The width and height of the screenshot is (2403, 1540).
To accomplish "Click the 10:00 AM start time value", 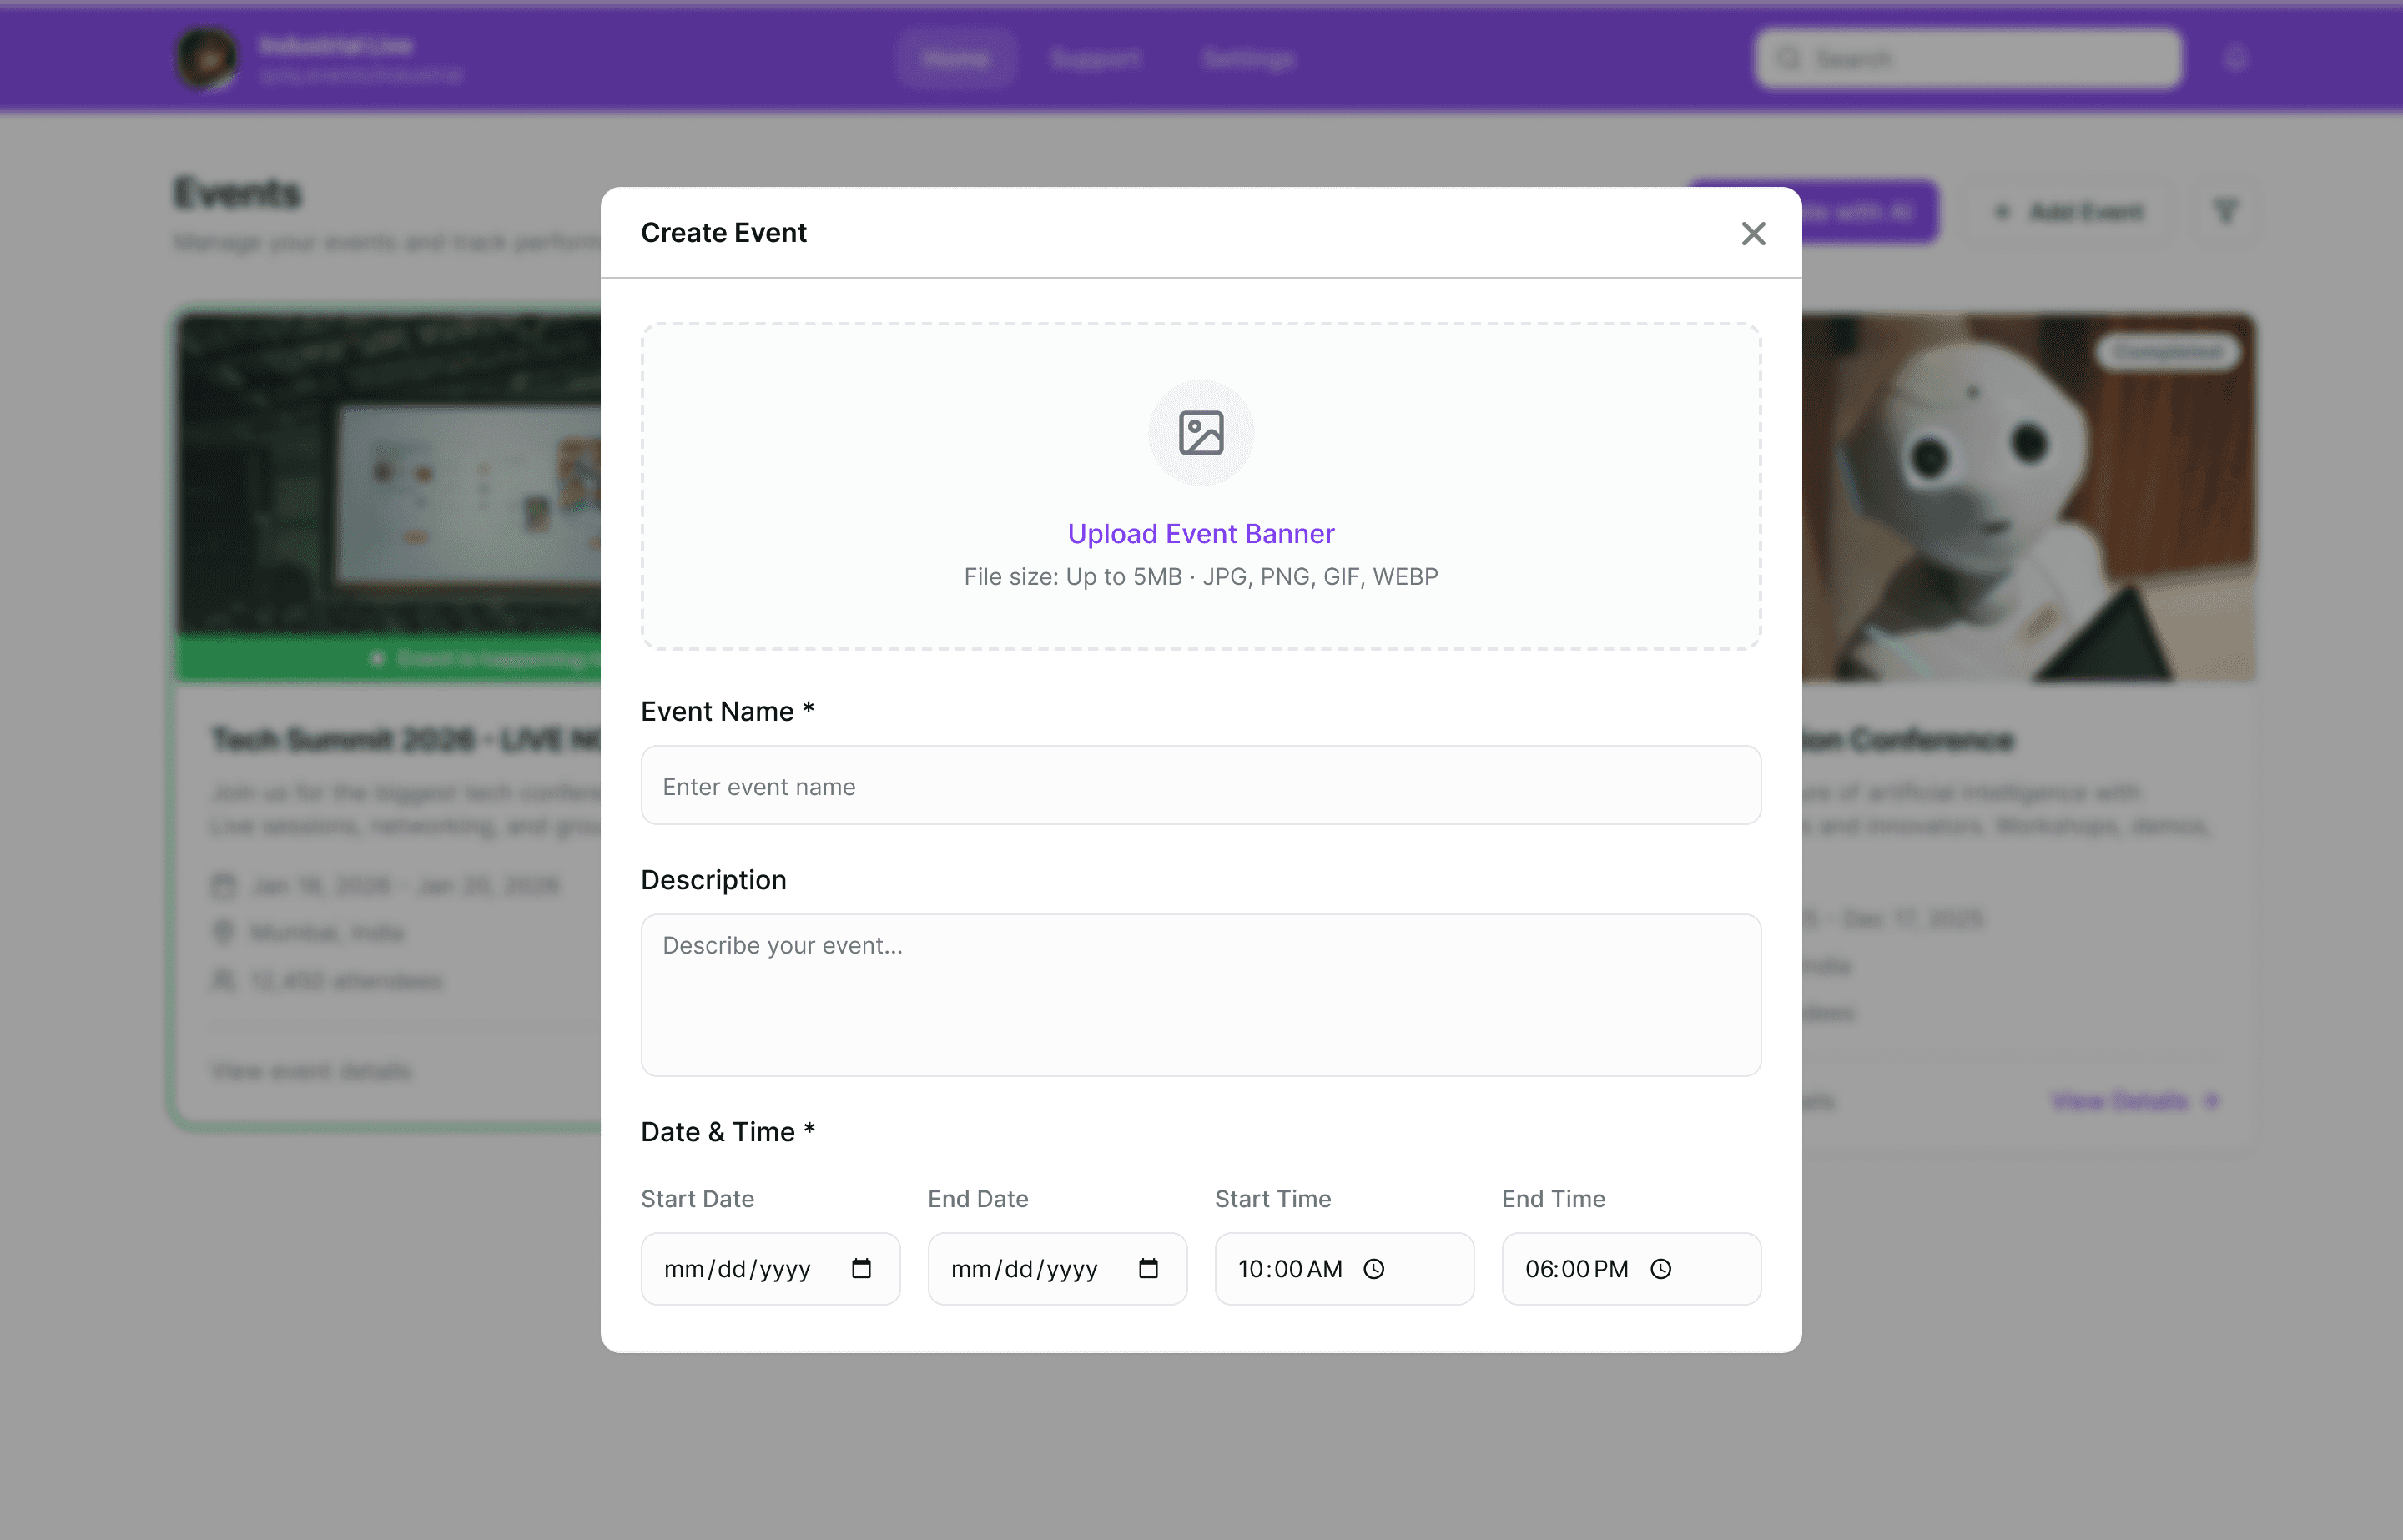I will [1289, 1269].
